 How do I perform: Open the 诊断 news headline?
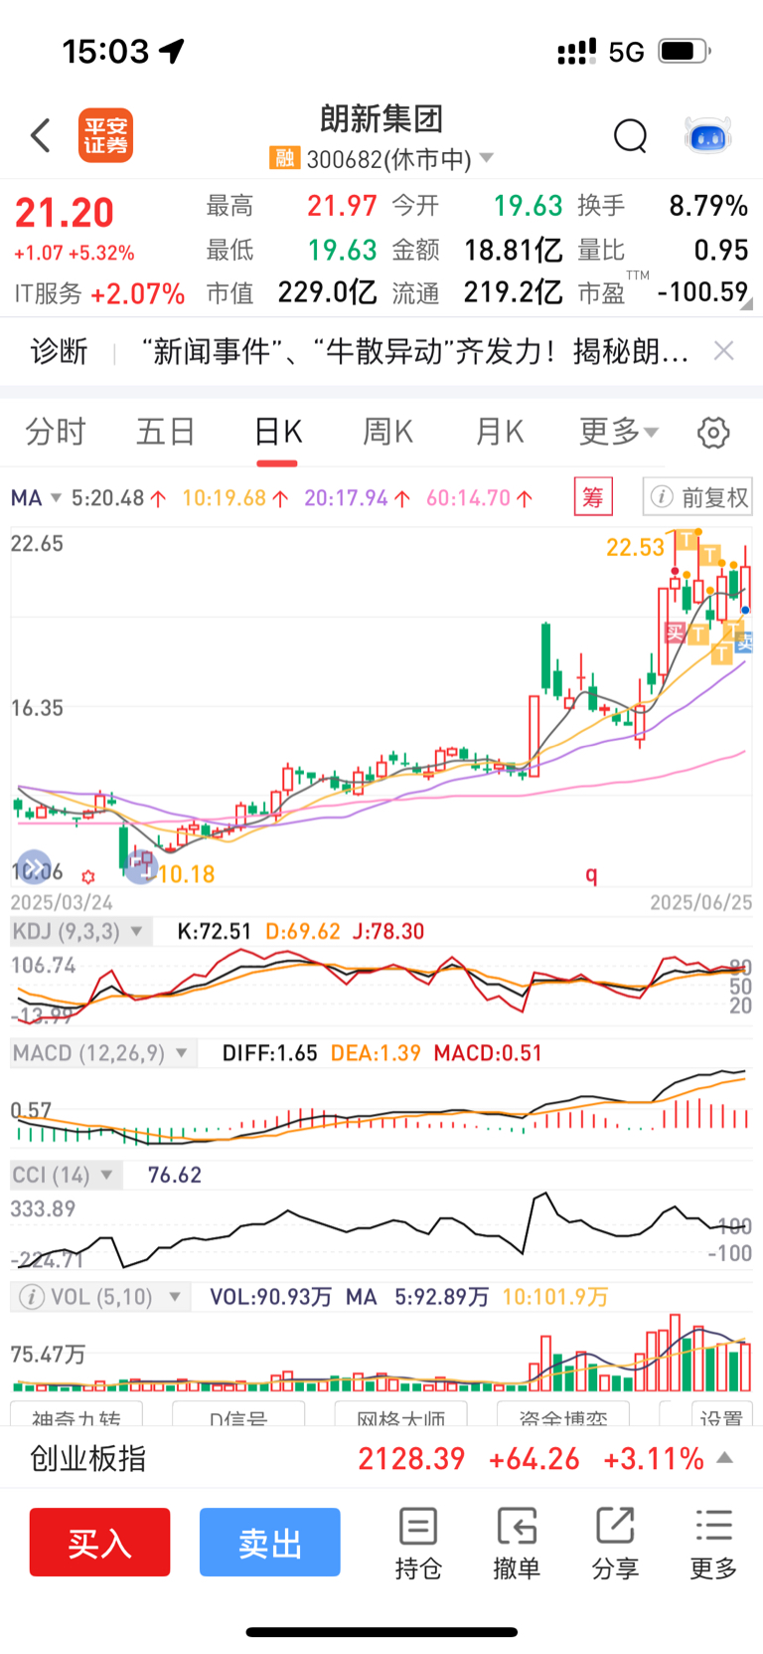click(x=415, y=351)
